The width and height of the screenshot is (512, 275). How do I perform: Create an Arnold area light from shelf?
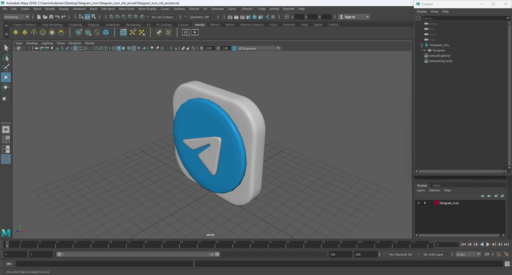pyautogui.click(x=16, y=33)
